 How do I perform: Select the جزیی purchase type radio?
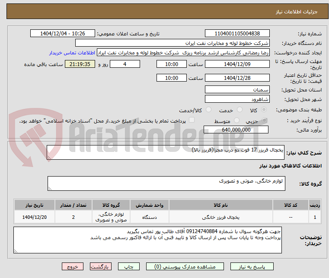264,120
